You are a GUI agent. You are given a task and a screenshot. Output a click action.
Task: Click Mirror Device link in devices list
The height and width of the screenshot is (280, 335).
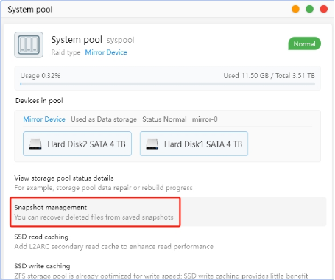pyautogui.click(x=44, y=119)
